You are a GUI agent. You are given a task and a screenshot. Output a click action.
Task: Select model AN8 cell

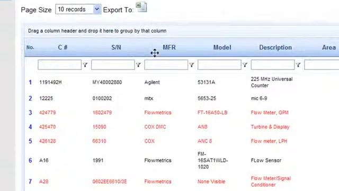[x=202, y=127]
